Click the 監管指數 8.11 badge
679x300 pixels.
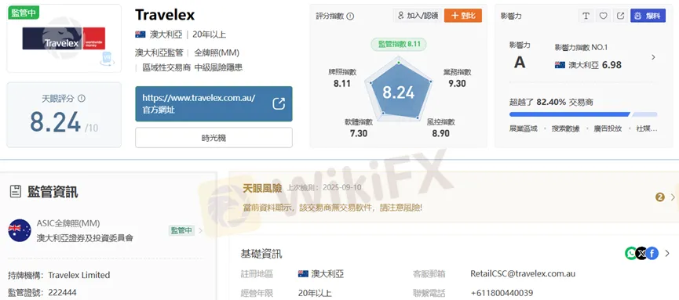[x=399, y=44]
